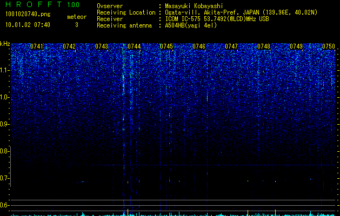This screenshot has width=340, height=216.
Task: Click the 1.0 kHz frequency label
Action: (x=4, y=97)
